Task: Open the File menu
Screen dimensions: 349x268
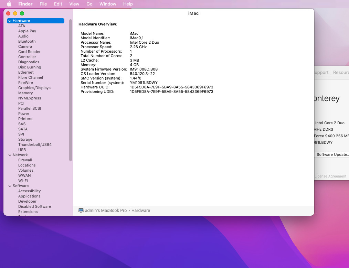Action: [x=43, y=4]
